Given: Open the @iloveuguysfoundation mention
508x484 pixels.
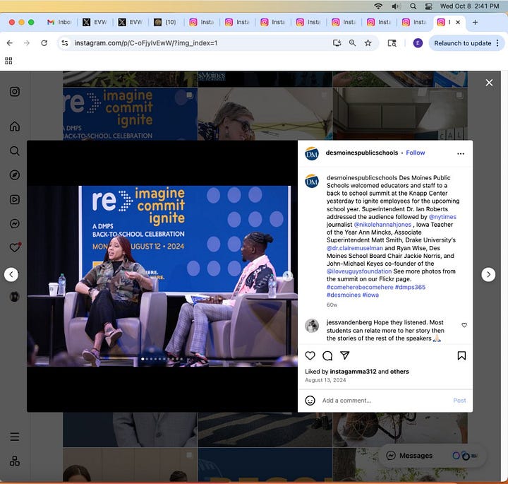Looking at the screenshot, I should point(359,271).
